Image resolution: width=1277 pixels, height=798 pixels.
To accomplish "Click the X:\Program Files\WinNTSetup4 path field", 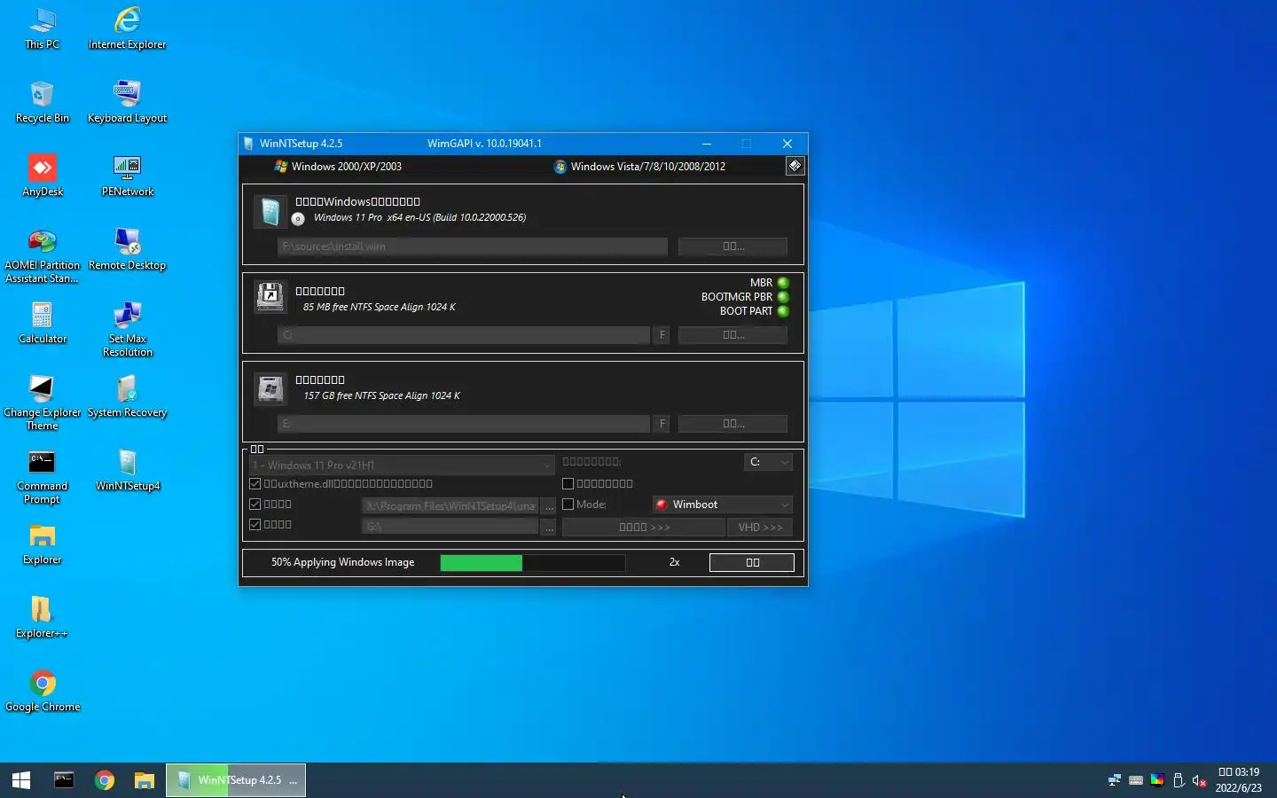I will coord(450,506).
